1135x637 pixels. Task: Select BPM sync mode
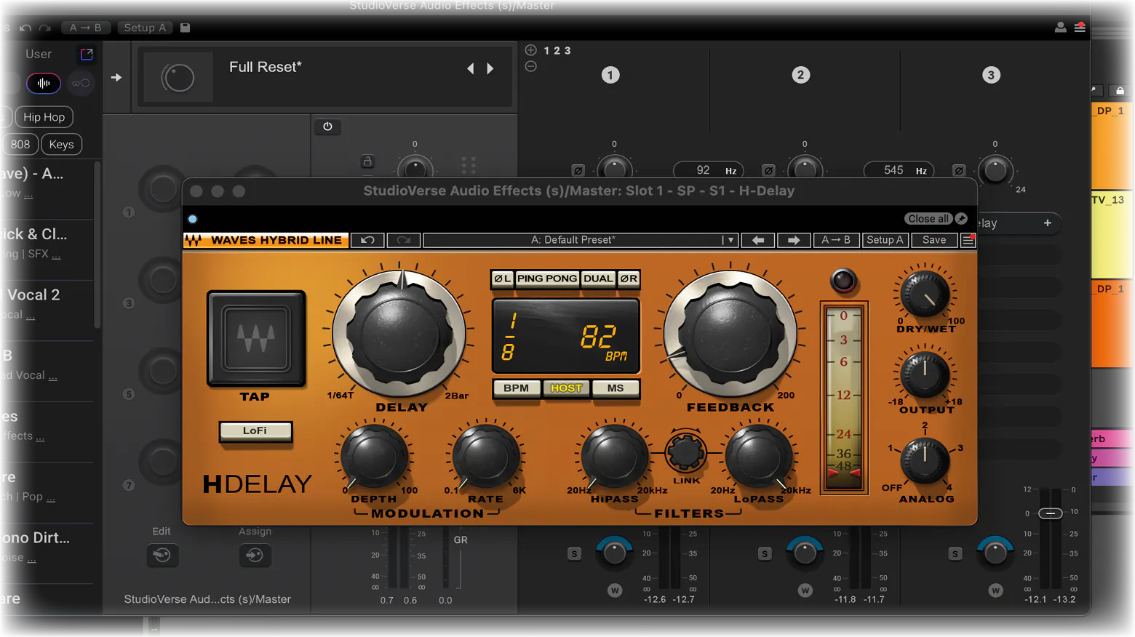point(517,388)
